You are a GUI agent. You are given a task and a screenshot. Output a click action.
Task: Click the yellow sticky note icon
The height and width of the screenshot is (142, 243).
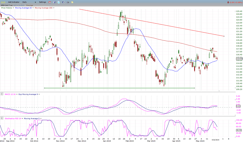click(x=72, y=2)
